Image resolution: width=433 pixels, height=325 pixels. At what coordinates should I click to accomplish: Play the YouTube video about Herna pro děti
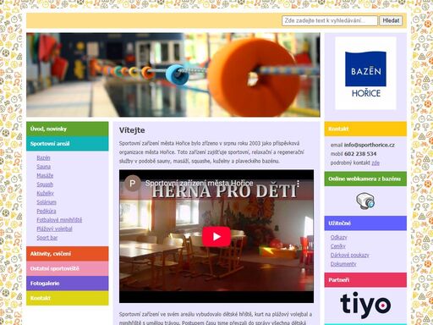(216, 236)
